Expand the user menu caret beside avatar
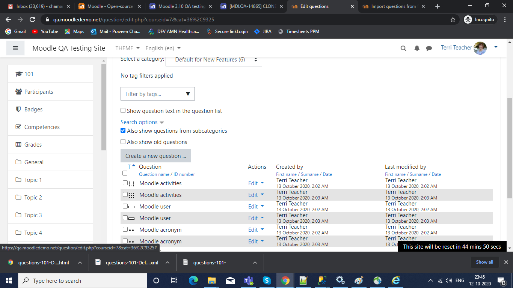The width and height of the screenshot is (513, 288). pos(496,47)
